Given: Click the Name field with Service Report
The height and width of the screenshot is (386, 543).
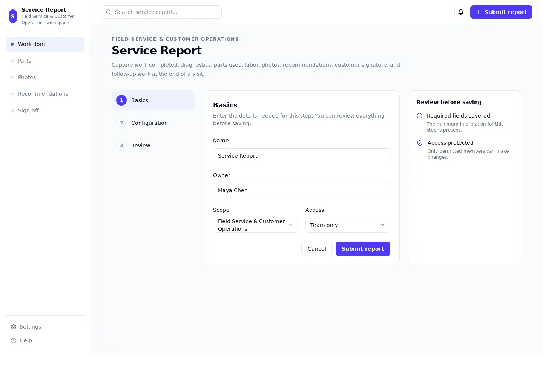Looking at the screenshot, I should 302,156.
